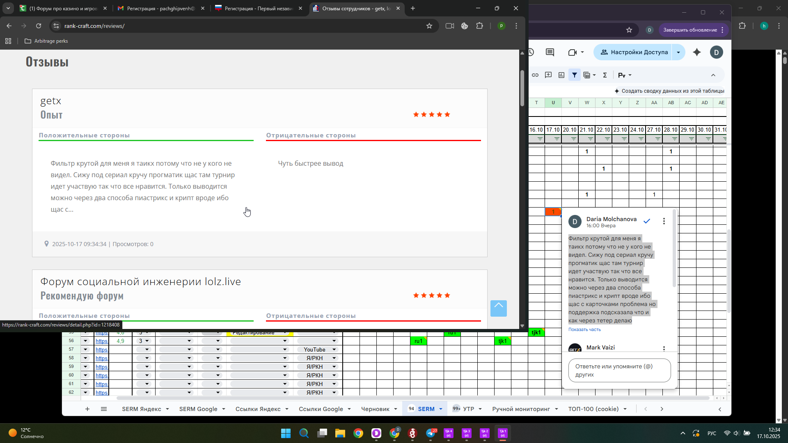
Task: Bookmark rank-craft page with star icon
Action: 429,26
